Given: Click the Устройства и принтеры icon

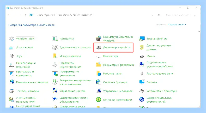Looking at the screenshot, I should (142, 91).
